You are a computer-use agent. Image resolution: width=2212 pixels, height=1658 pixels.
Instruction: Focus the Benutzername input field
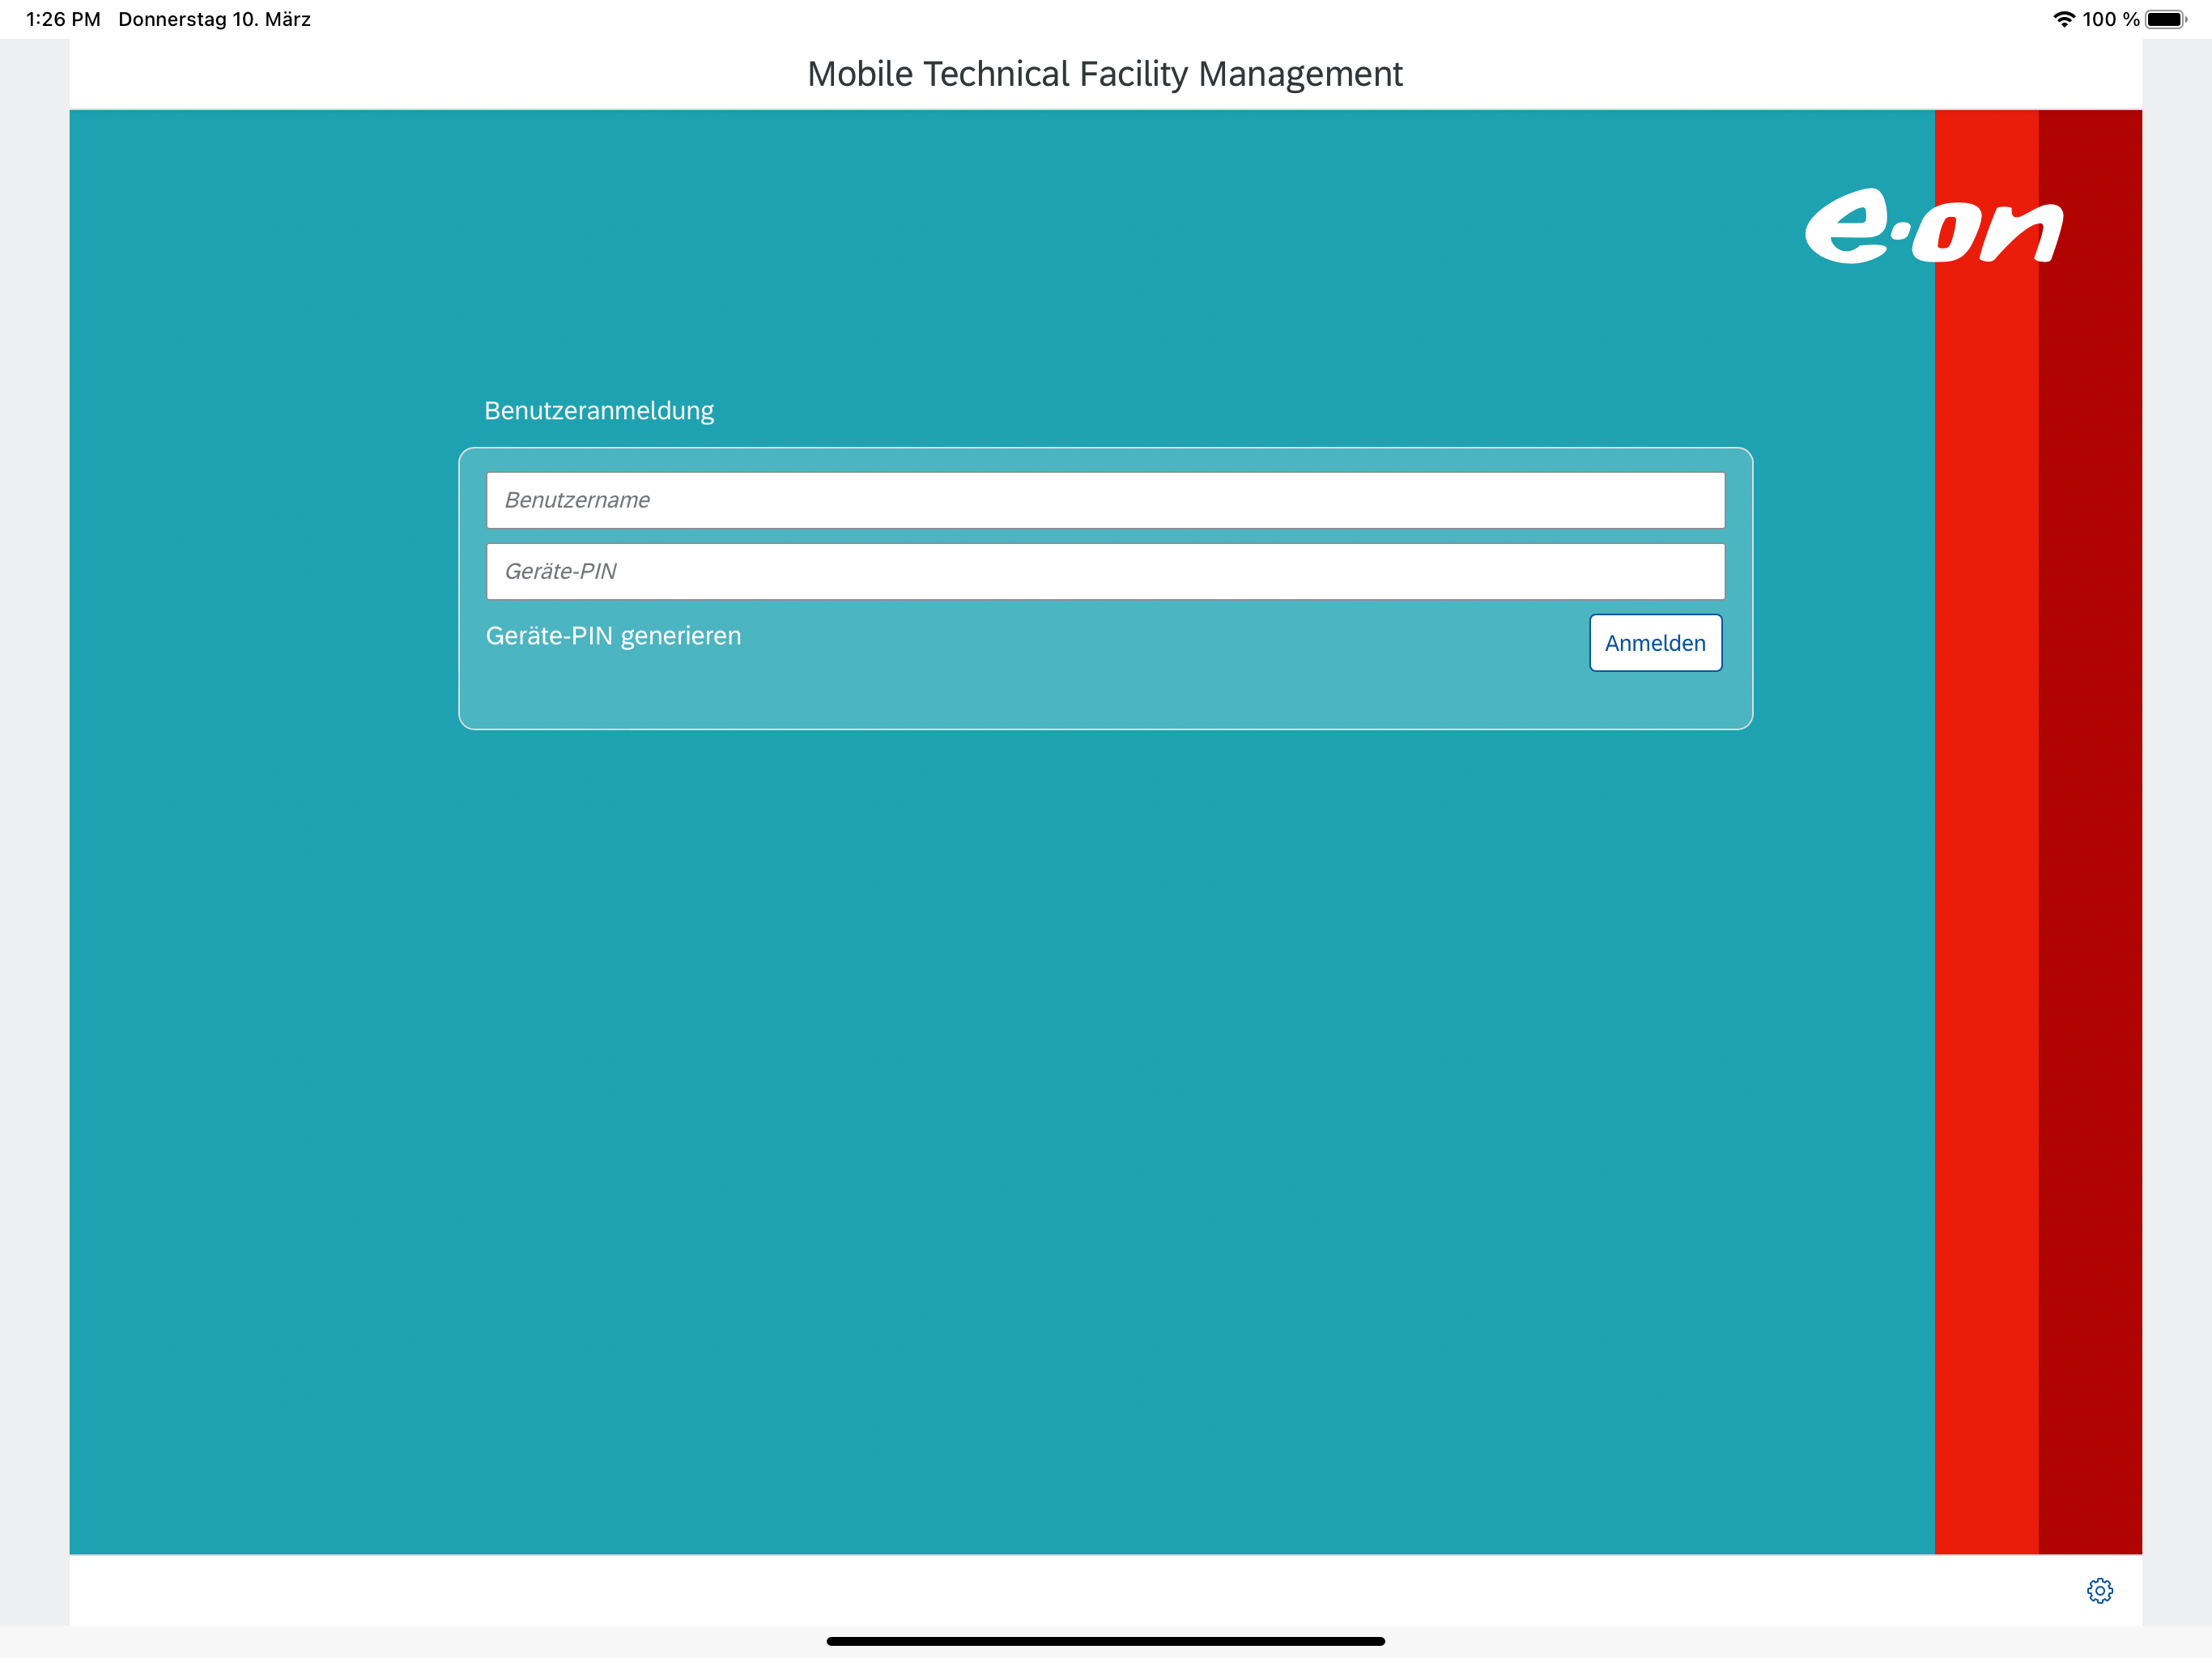pos(1105,500)
